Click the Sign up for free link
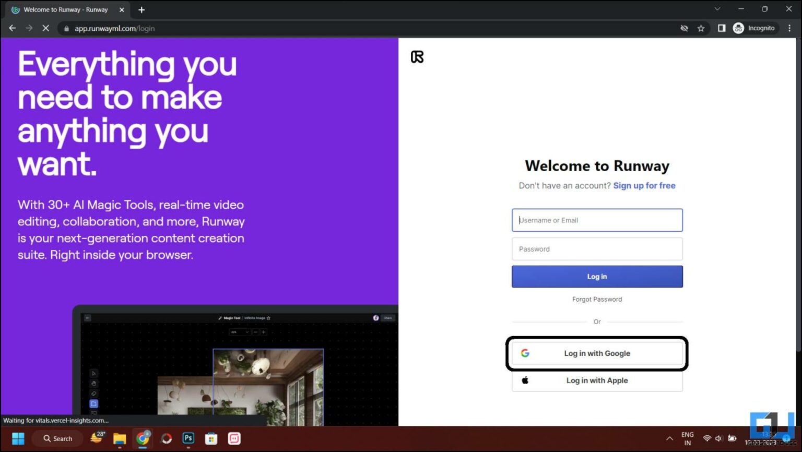The width and height of the screenshot is (802, 452). click(x=644, y=185)
